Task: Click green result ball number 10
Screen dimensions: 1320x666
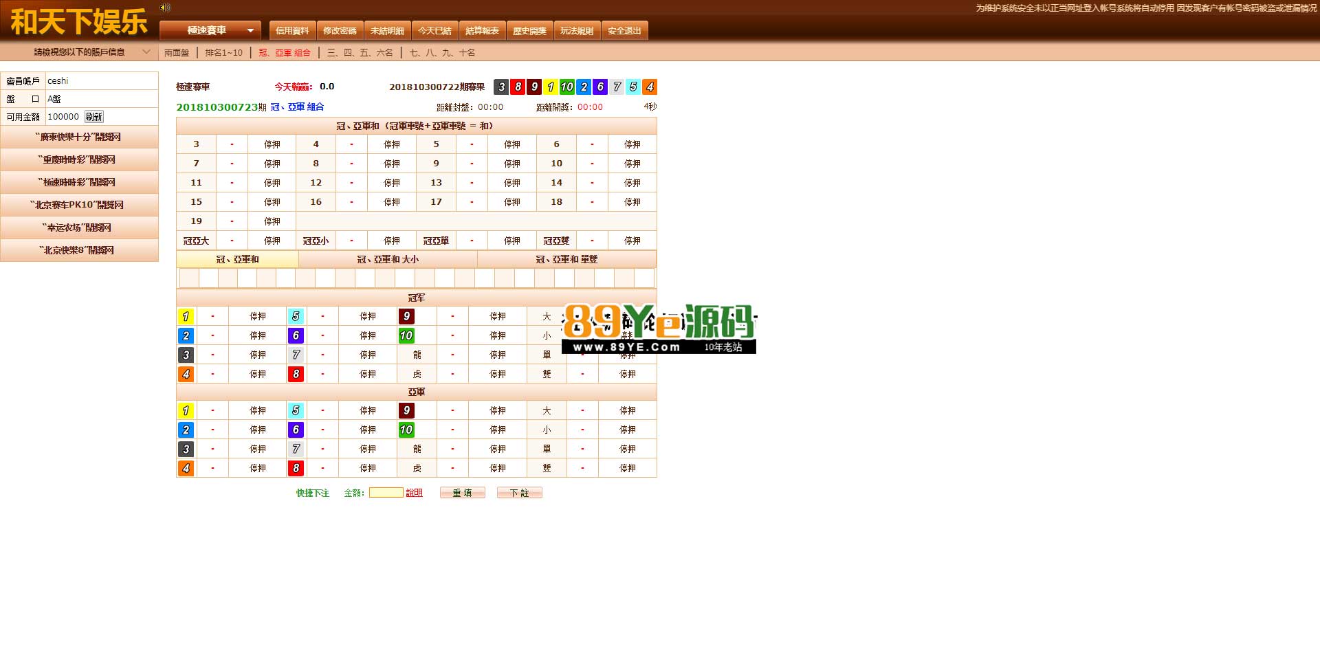Action: click(x=567, y=87)
